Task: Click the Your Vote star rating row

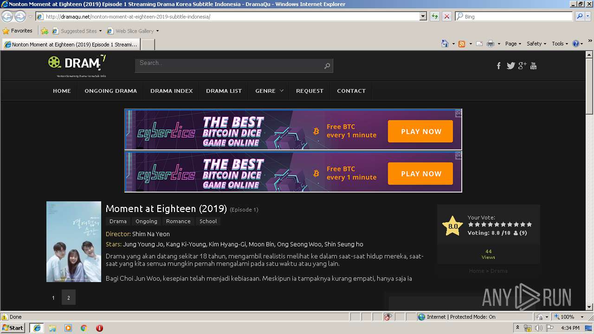Action: (500, 225)
